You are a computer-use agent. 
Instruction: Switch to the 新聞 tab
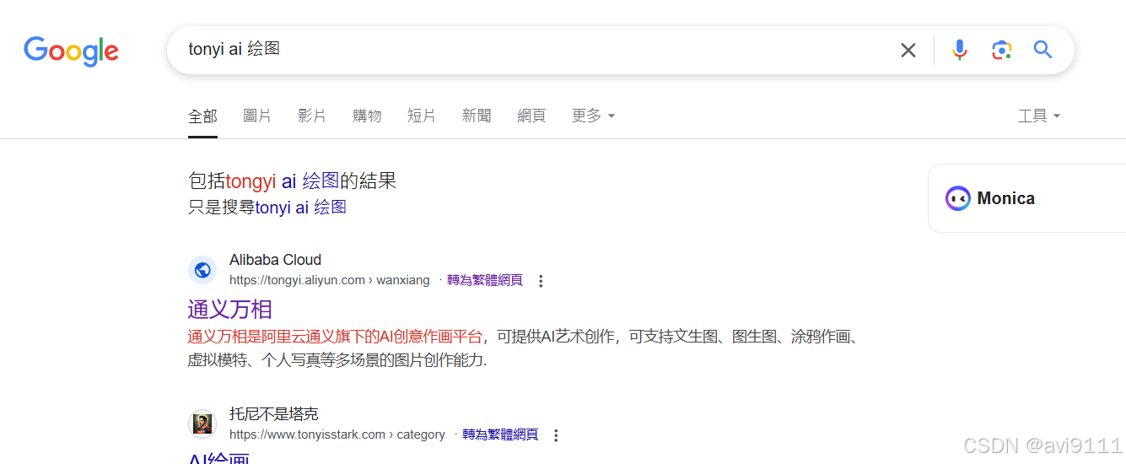point(477,116)
